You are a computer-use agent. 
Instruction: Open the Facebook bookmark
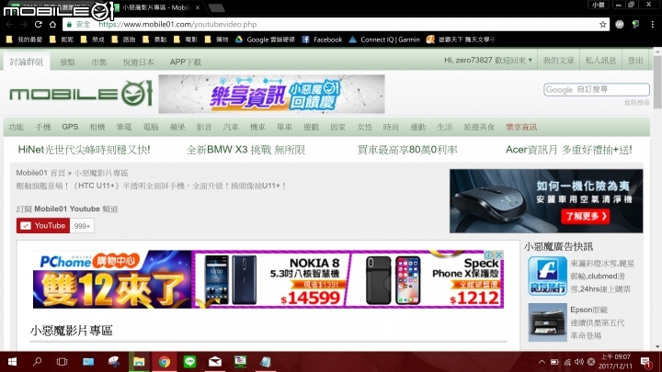[322, 39]
